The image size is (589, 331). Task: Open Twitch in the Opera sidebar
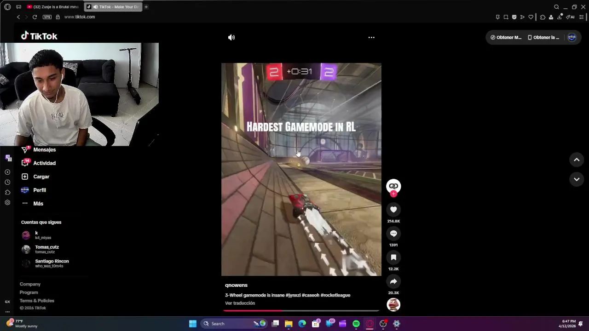(8, 158)
